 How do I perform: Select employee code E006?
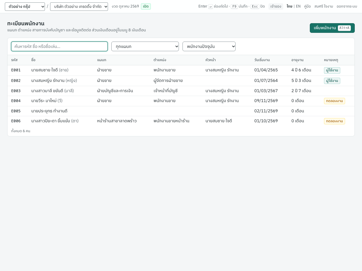tap(16, 121)
